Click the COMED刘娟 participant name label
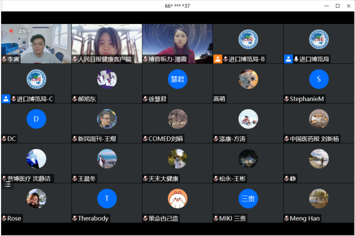The height and width of the screenshot is (236, 355). point(166,139)
